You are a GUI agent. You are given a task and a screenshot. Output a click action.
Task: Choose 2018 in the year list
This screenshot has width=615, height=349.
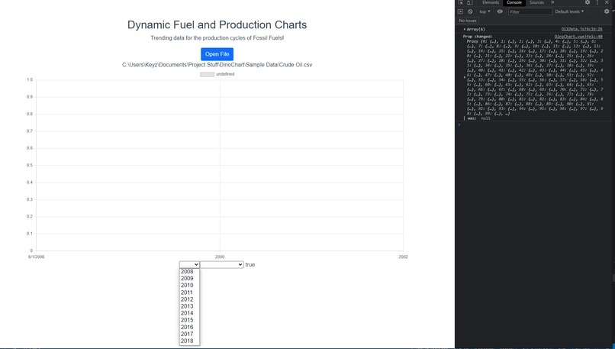point(189,341)
